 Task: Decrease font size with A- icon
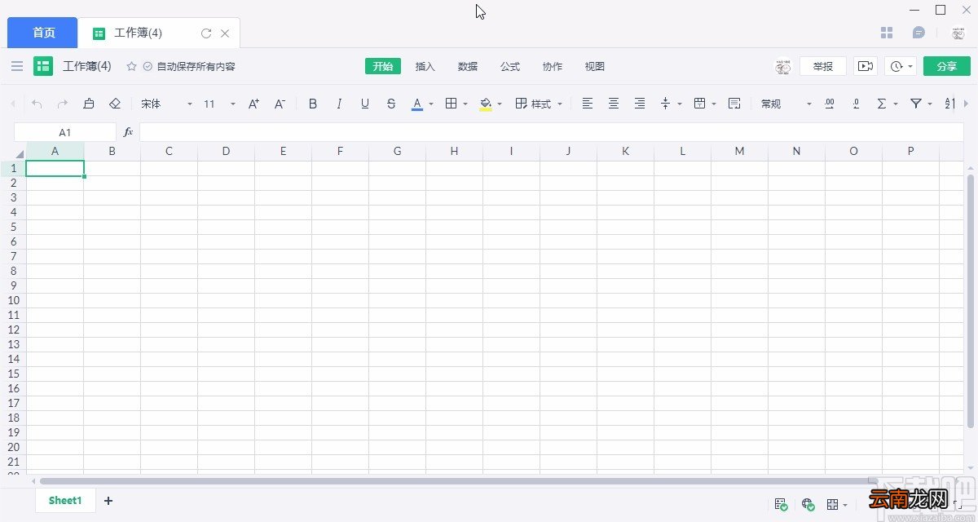[280, 104]
